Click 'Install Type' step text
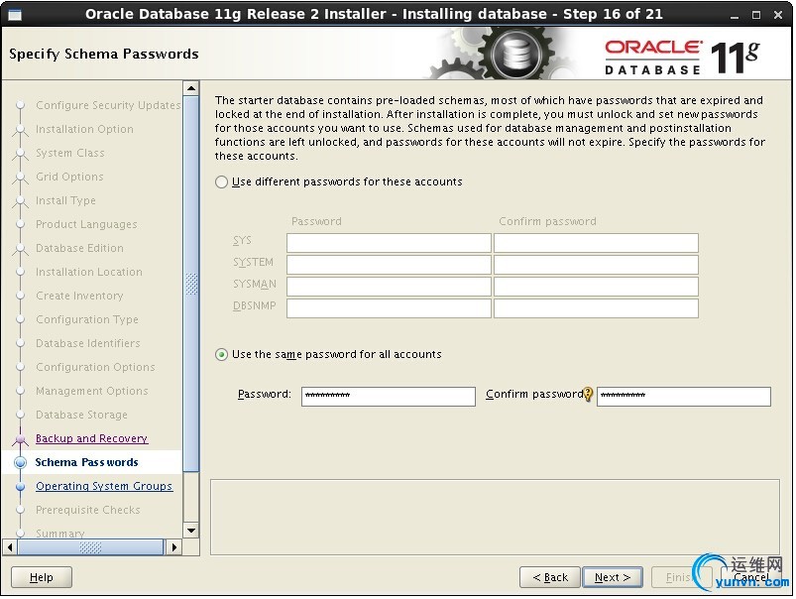This screenshot has height=599, width=796. [x=65, y=200]
